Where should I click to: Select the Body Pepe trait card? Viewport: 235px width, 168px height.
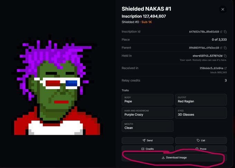pyautogui.click(x=148, y=100)
